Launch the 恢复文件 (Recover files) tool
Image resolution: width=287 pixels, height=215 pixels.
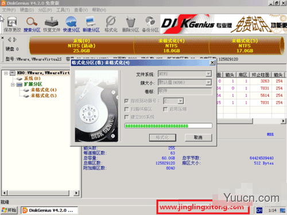point(52,24)
